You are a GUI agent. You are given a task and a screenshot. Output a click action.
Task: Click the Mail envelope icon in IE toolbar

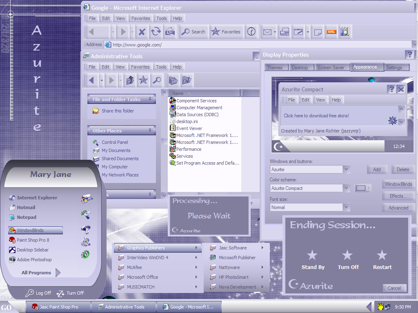point(267,32)
